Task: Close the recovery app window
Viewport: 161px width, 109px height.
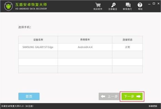Action: point(159,4)
